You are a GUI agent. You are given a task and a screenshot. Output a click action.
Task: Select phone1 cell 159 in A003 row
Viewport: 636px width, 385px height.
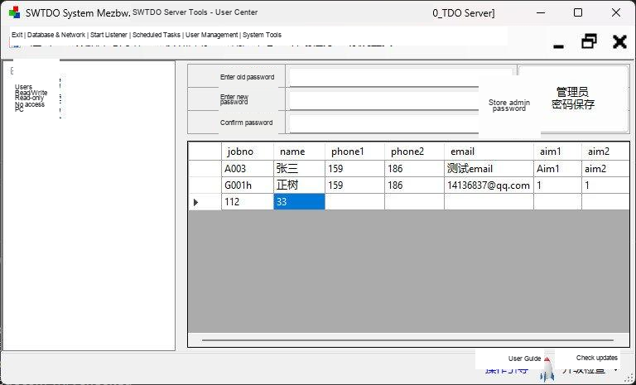pos(354,168)
